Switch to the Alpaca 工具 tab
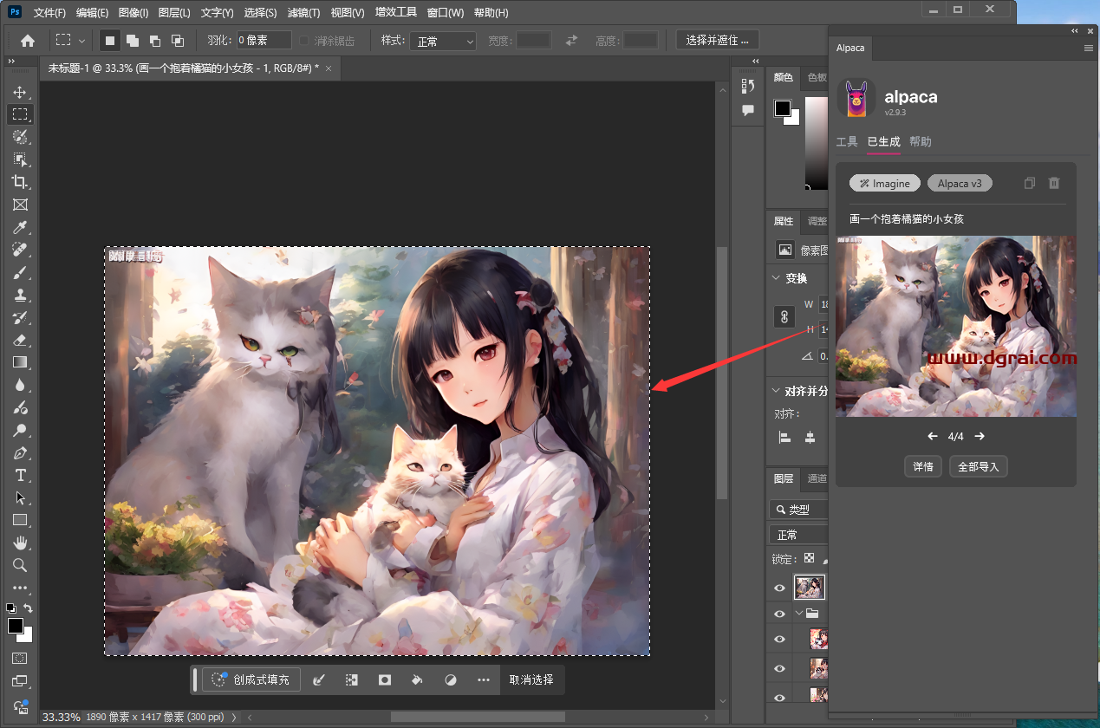The image size is (1100, 728). 847,142
